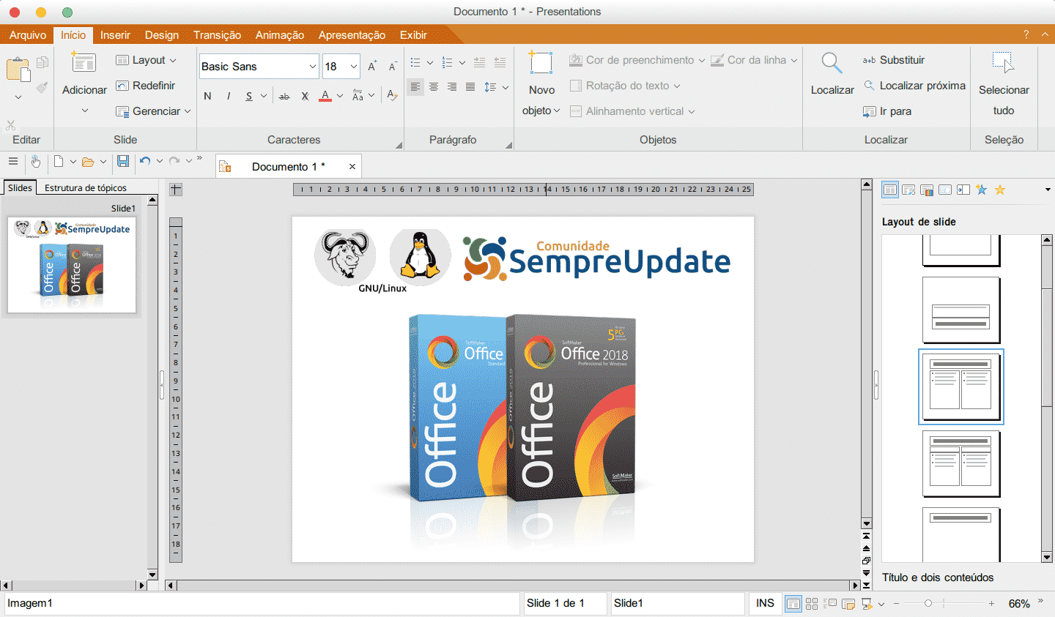
Task: Apply strikethrough formatting to text
Action: [284, 96]
